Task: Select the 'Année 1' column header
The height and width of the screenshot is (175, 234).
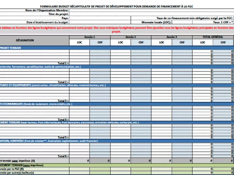Action: (x=90, y=37)
